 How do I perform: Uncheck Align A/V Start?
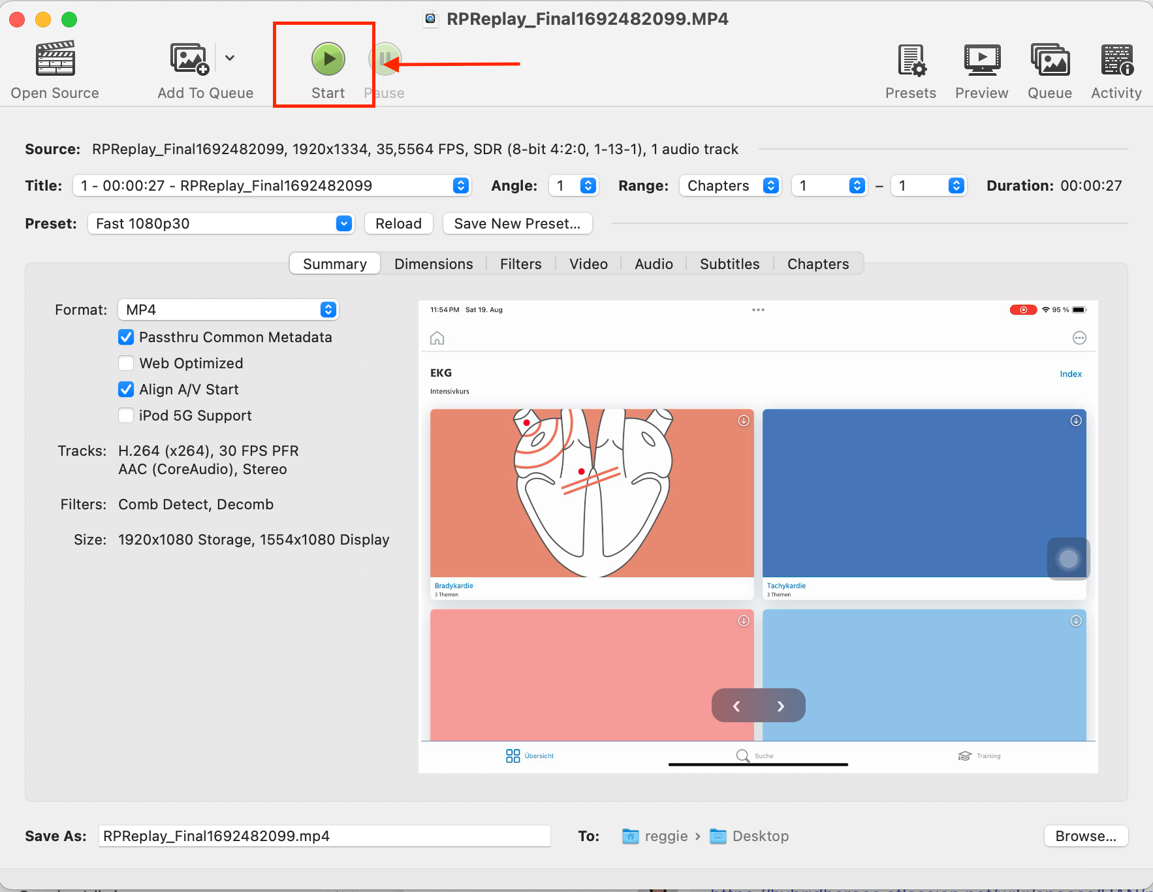pyautogui.click(x=126, y=389)
